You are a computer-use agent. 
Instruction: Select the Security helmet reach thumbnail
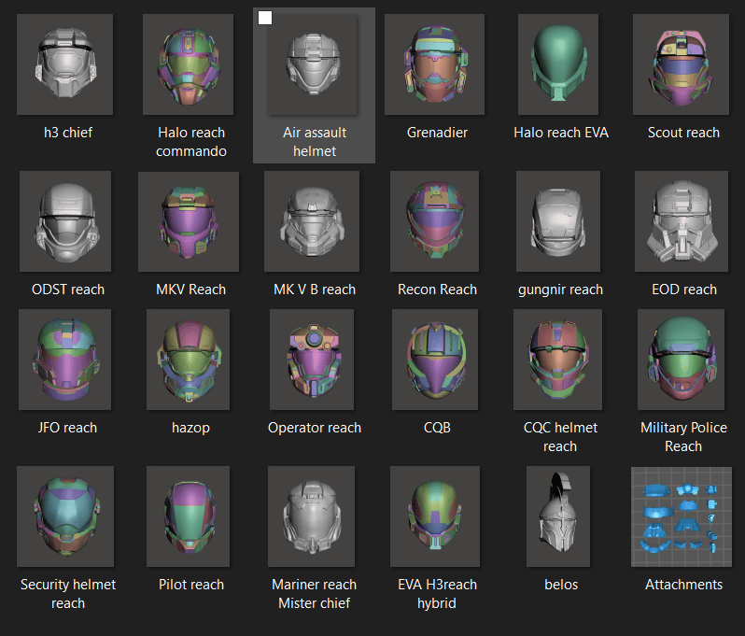[65, 516]
